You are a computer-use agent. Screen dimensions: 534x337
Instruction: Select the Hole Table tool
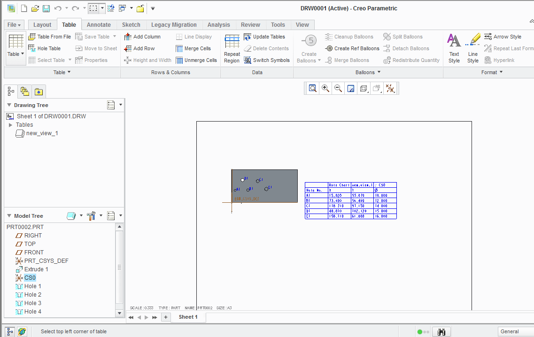click(49, 48)
